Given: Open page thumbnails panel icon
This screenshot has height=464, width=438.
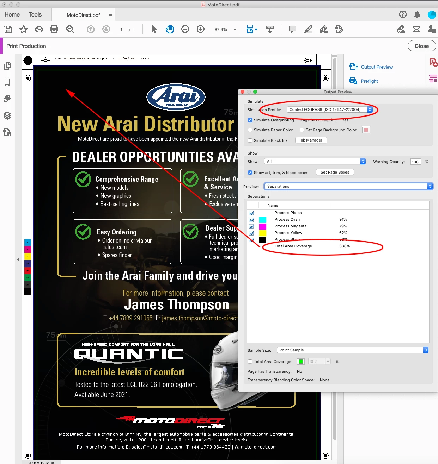Looking at the screenshot, I should pos(7,66).
